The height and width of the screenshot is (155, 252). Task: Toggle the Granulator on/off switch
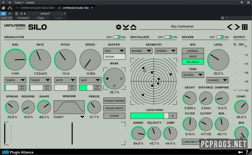pyautogui.click(x=117, y=37)
